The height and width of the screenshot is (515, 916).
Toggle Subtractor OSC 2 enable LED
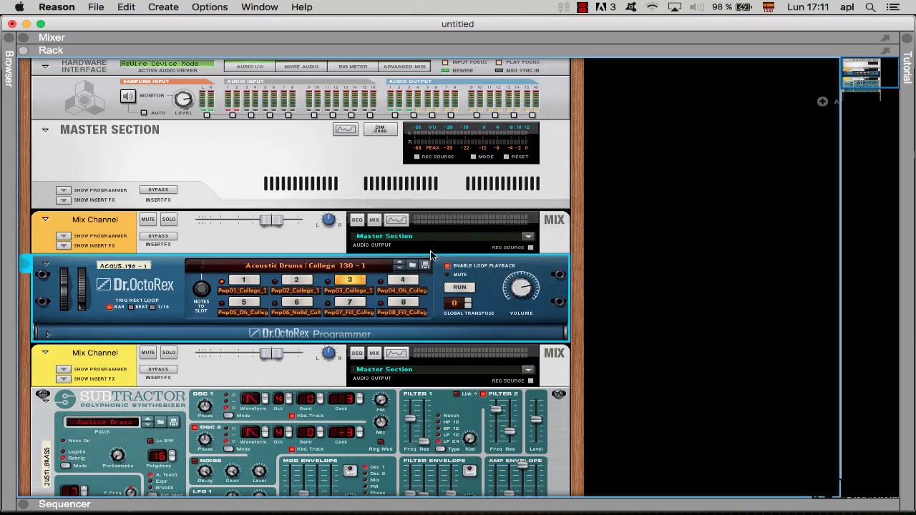click(195, 428)
